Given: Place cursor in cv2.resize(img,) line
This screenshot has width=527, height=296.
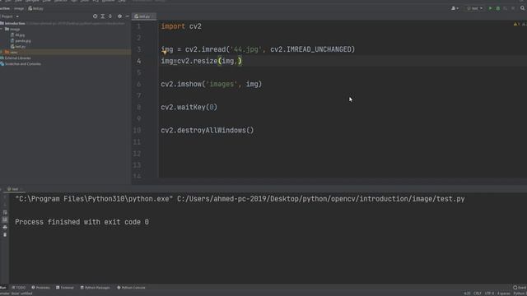Looking at the screenshot, I should coord(201,61).
